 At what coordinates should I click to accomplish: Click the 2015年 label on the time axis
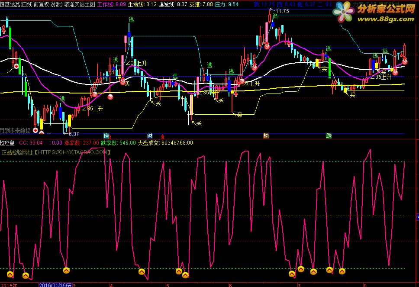point(9,285)
